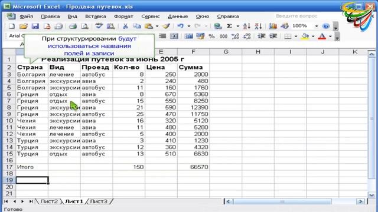Apply percent style format
The width and height of the screenshot is (378, 212).
point(211,37)
